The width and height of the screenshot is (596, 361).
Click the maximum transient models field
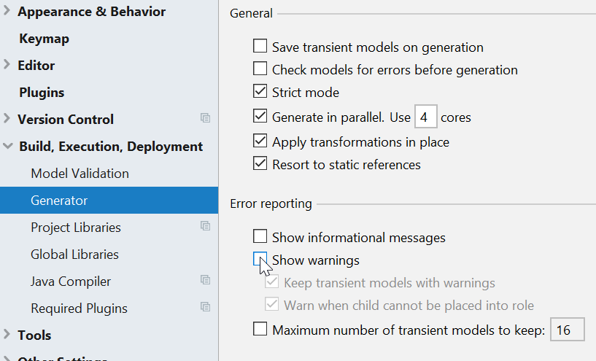coord(567,330)
